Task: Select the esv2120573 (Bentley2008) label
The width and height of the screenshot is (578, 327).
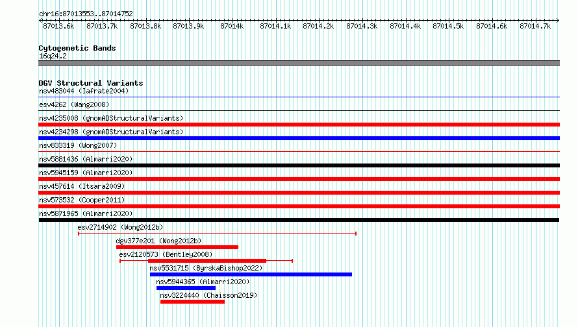Action: coord(166,254)
